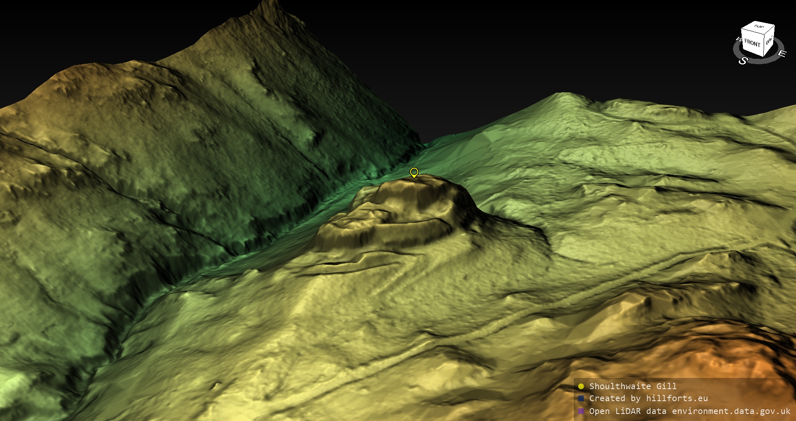Click the W compass direction letter
The width and height of the screenshot is (796, 421).
pyautogui.click(x=738, y=40)
